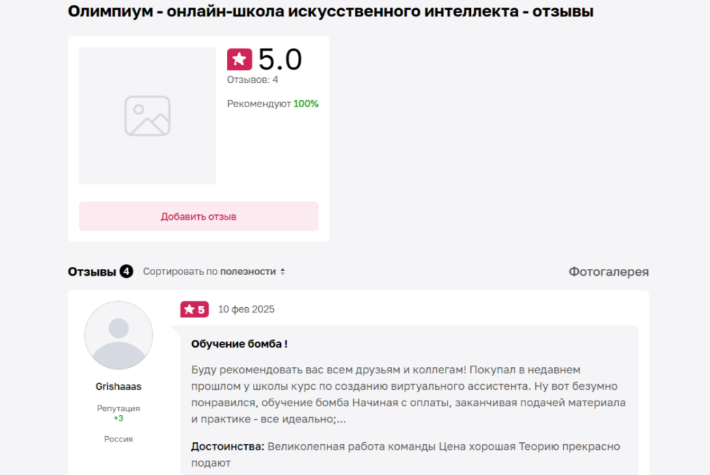Viewport: 710px width, 475px height.
Task: Click the reviewer's +3 reputation score
Action: point(118,418)
